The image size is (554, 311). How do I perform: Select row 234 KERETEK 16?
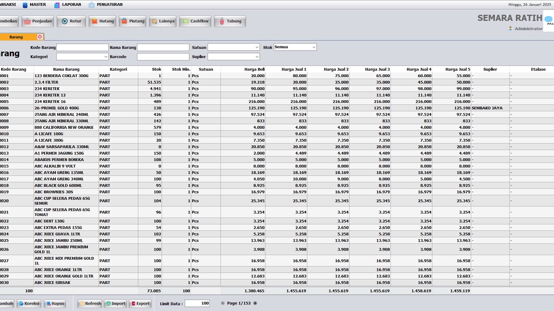click(277, 101)
